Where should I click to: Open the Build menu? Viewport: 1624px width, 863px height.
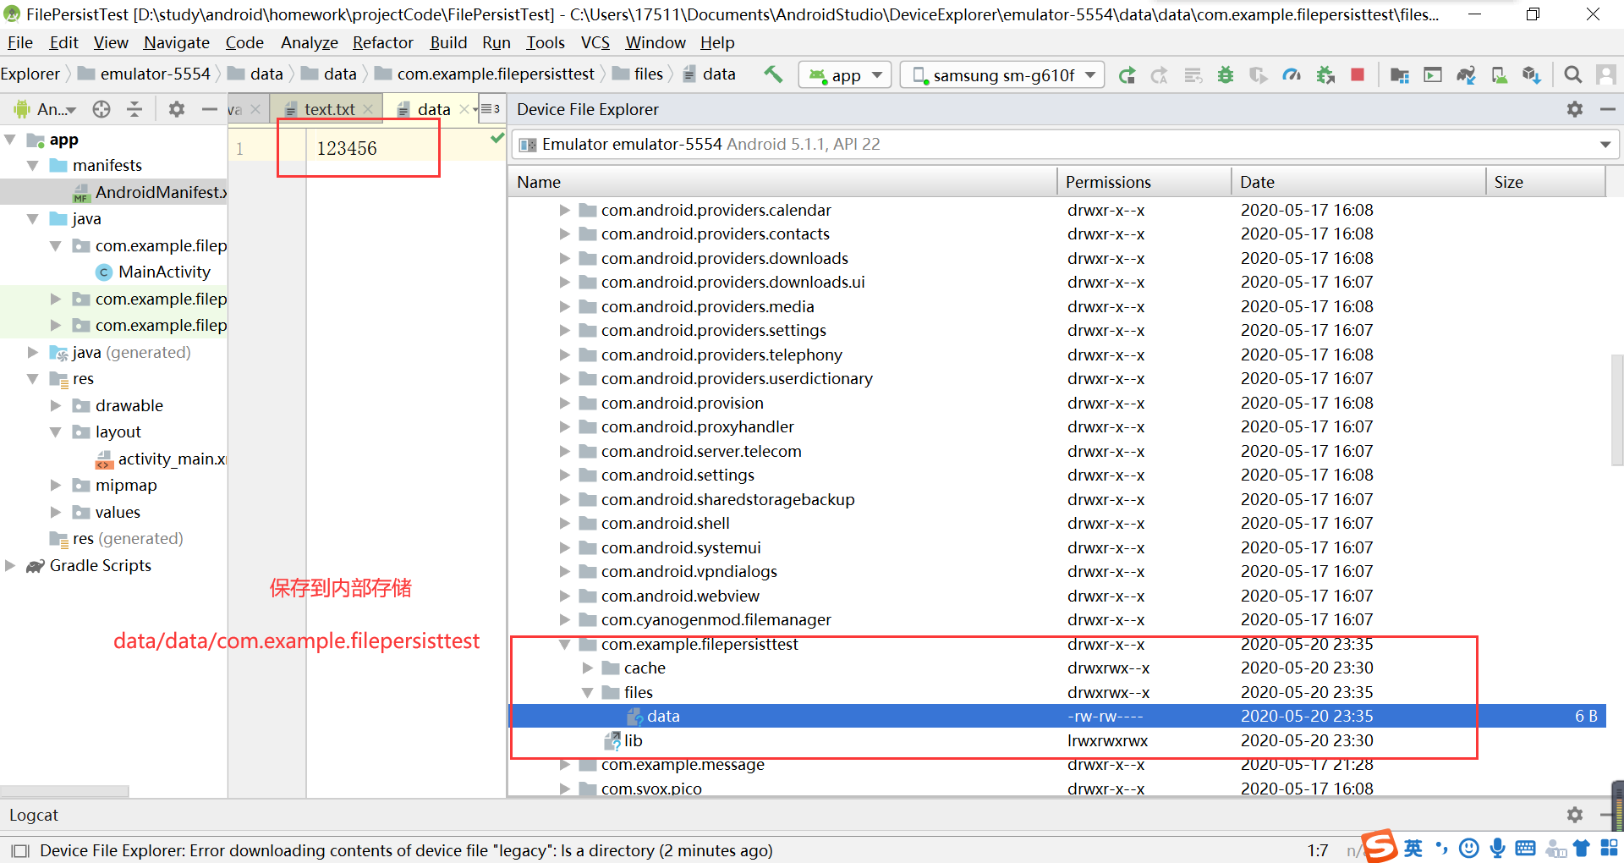point(448,42)
